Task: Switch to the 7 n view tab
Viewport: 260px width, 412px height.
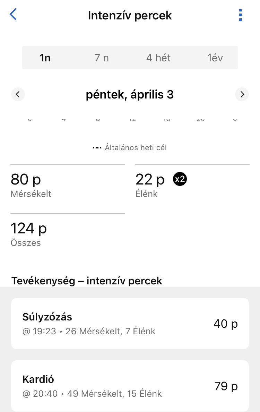Action: [x=102, y=58]
